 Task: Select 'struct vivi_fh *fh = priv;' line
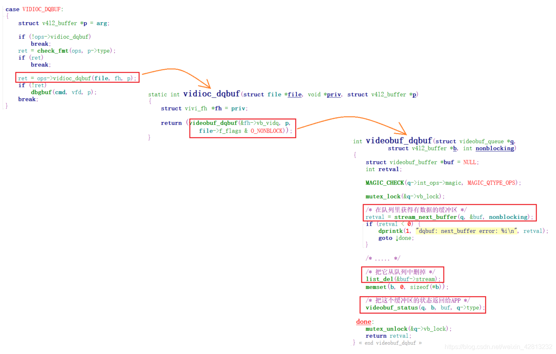pos(204,108)
